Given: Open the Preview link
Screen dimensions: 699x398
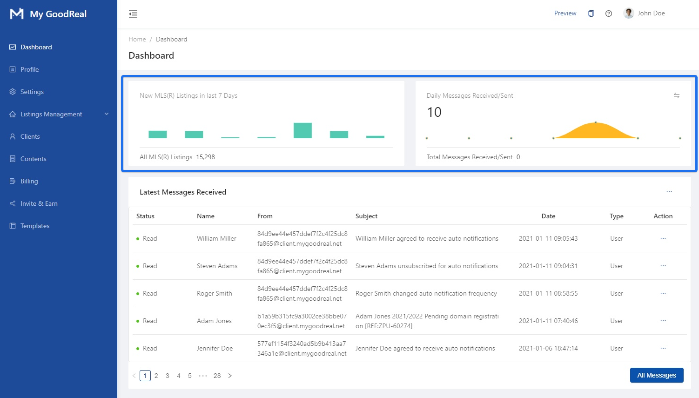Looking at the screenshot, I should click(565, 13).
